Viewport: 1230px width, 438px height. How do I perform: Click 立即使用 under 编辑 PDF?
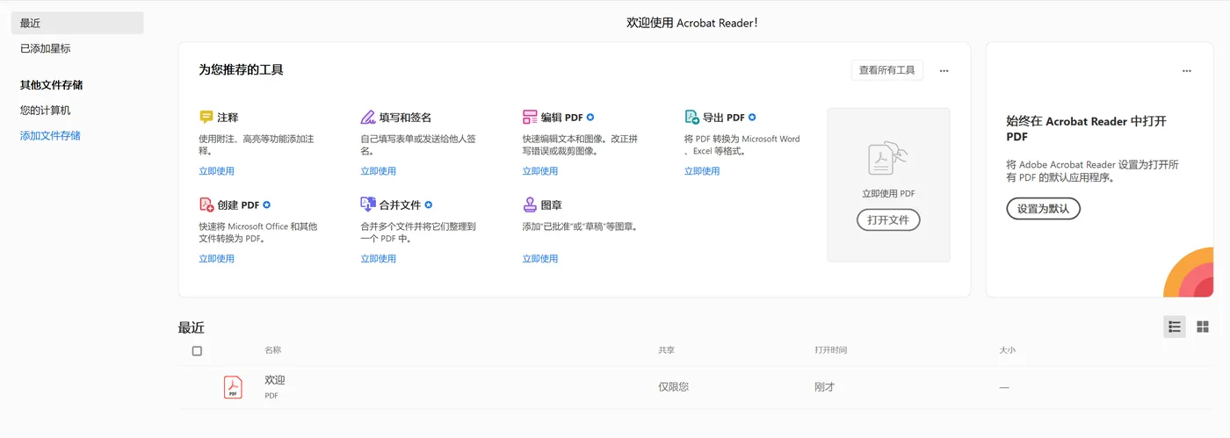tap(540, 171)
